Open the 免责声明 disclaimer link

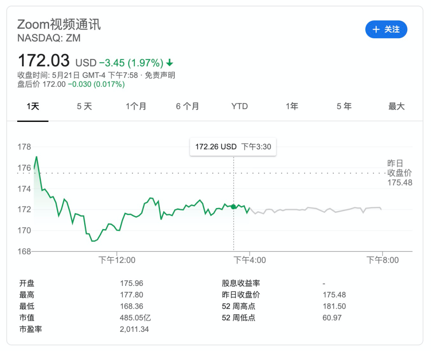(x=160, y=75)
